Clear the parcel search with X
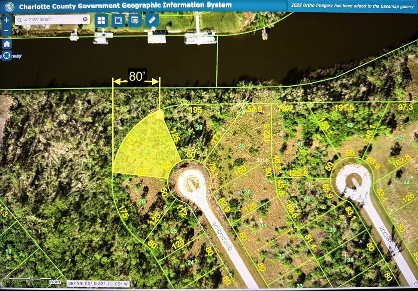 pos(85,19)
